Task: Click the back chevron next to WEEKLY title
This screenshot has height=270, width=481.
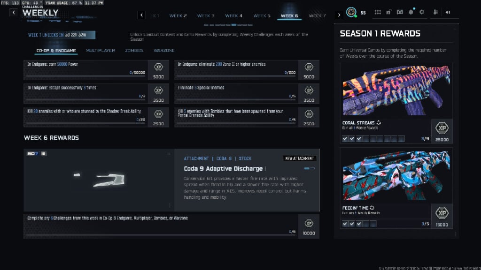Action: tap(14, 12)
